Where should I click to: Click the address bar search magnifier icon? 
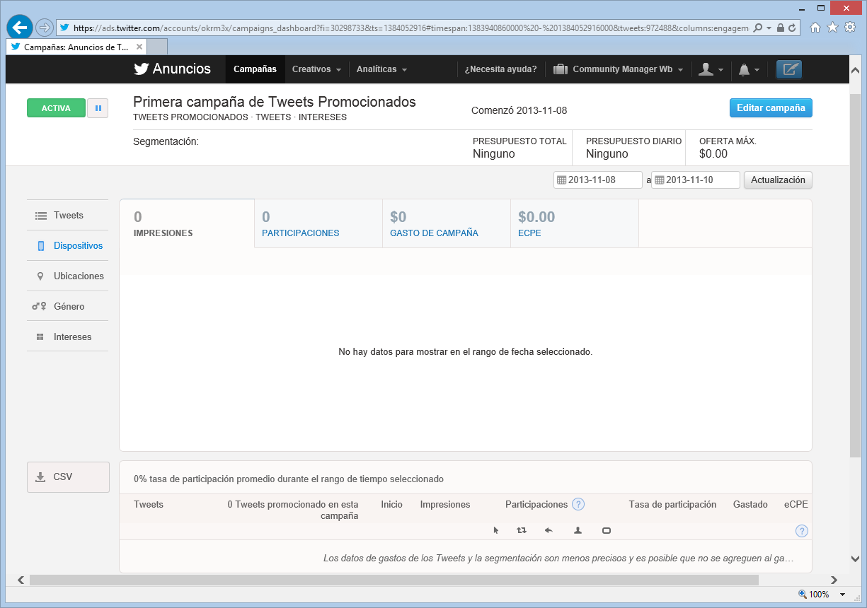pos(758,28)
